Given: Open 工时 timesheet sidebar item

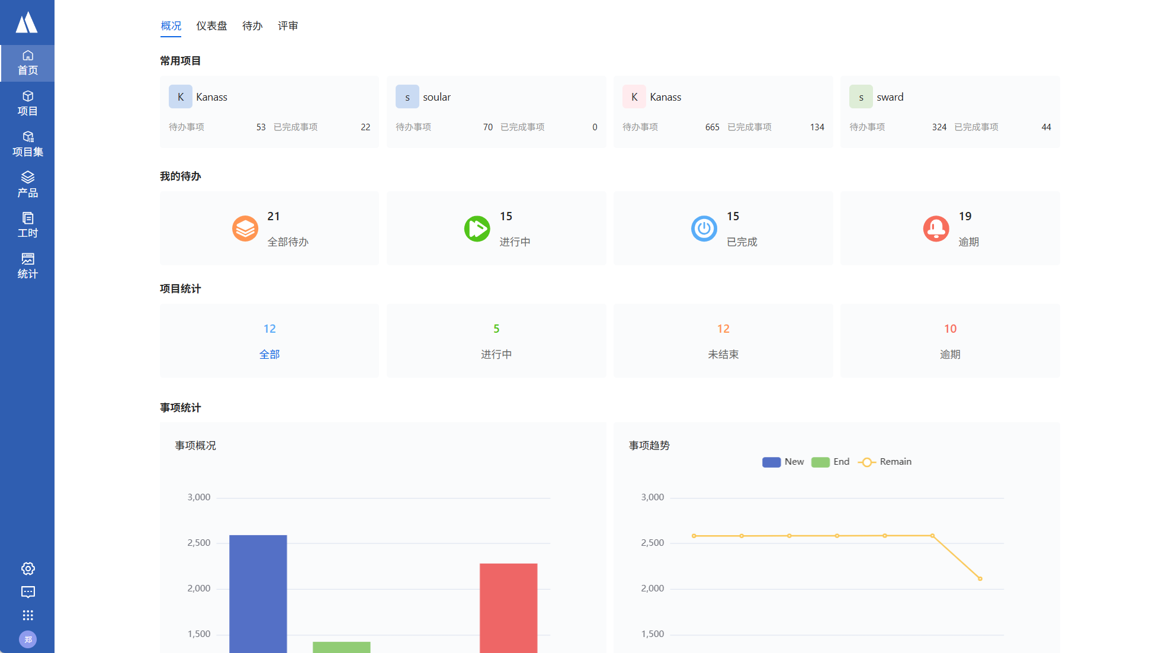Looking at the screenshot, I should [x=27, y=226].
